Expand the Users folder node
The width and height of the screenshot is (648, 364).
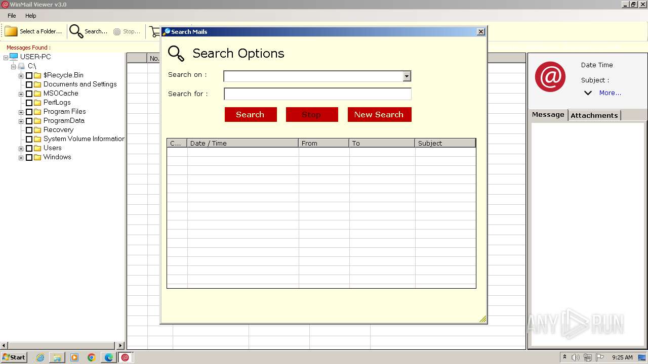pyautogui.click(x=21, y=149)
